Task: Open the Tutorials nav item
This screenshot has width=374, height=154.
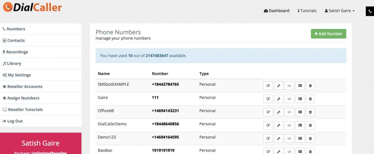Action: pyautogui.click(x=307, y=11)
